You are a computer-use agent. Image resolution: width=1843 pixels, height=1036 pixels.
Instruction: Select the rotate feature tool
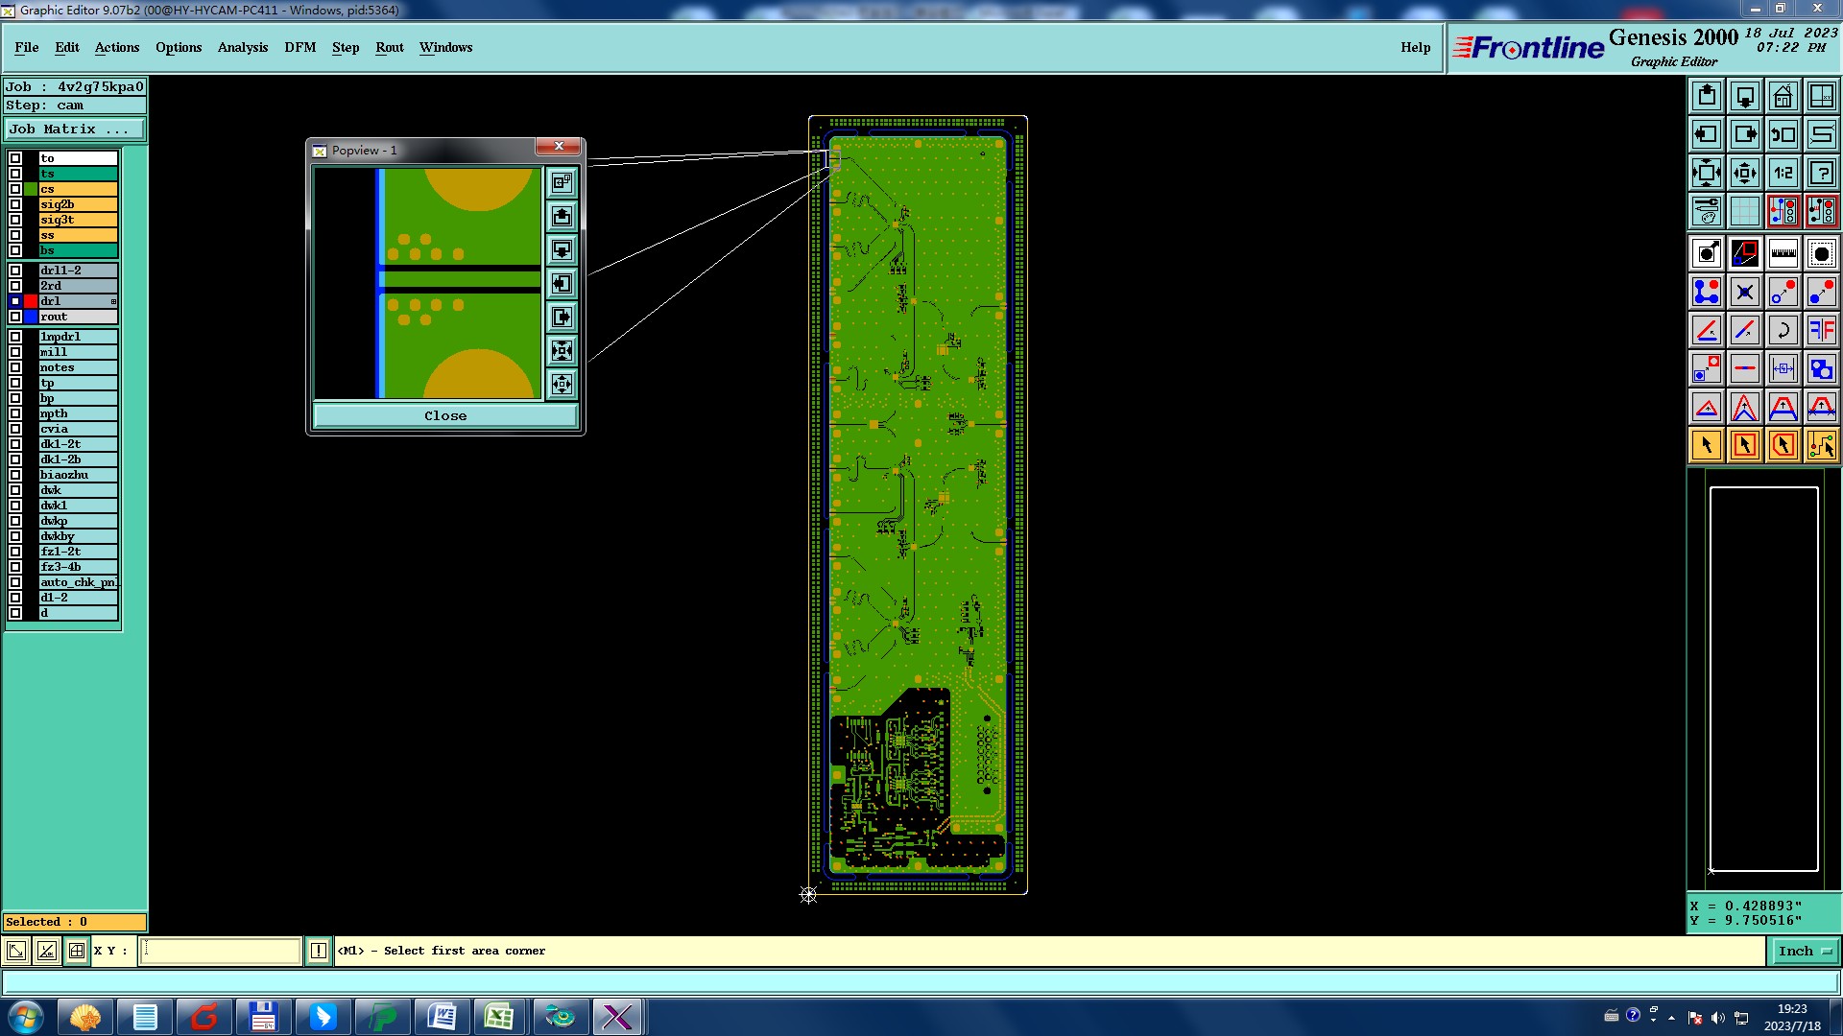(x=1783, y=330)
